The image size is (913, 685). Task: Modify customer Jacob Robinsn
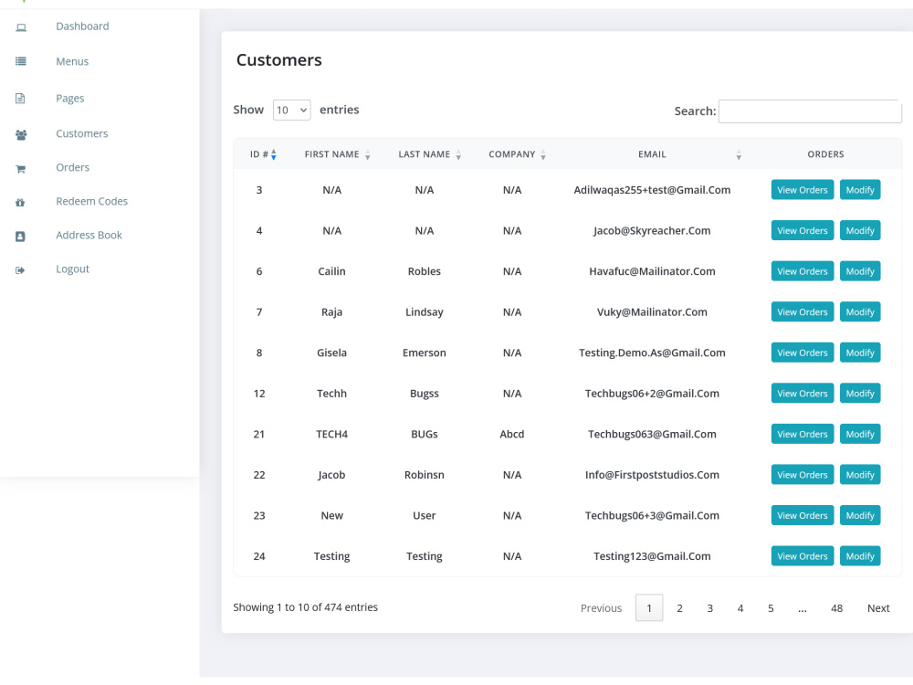(x=860, y=475)
